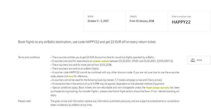Click the large HAPPY22 voucher code
Screen dimensions: 211x109
181,22
